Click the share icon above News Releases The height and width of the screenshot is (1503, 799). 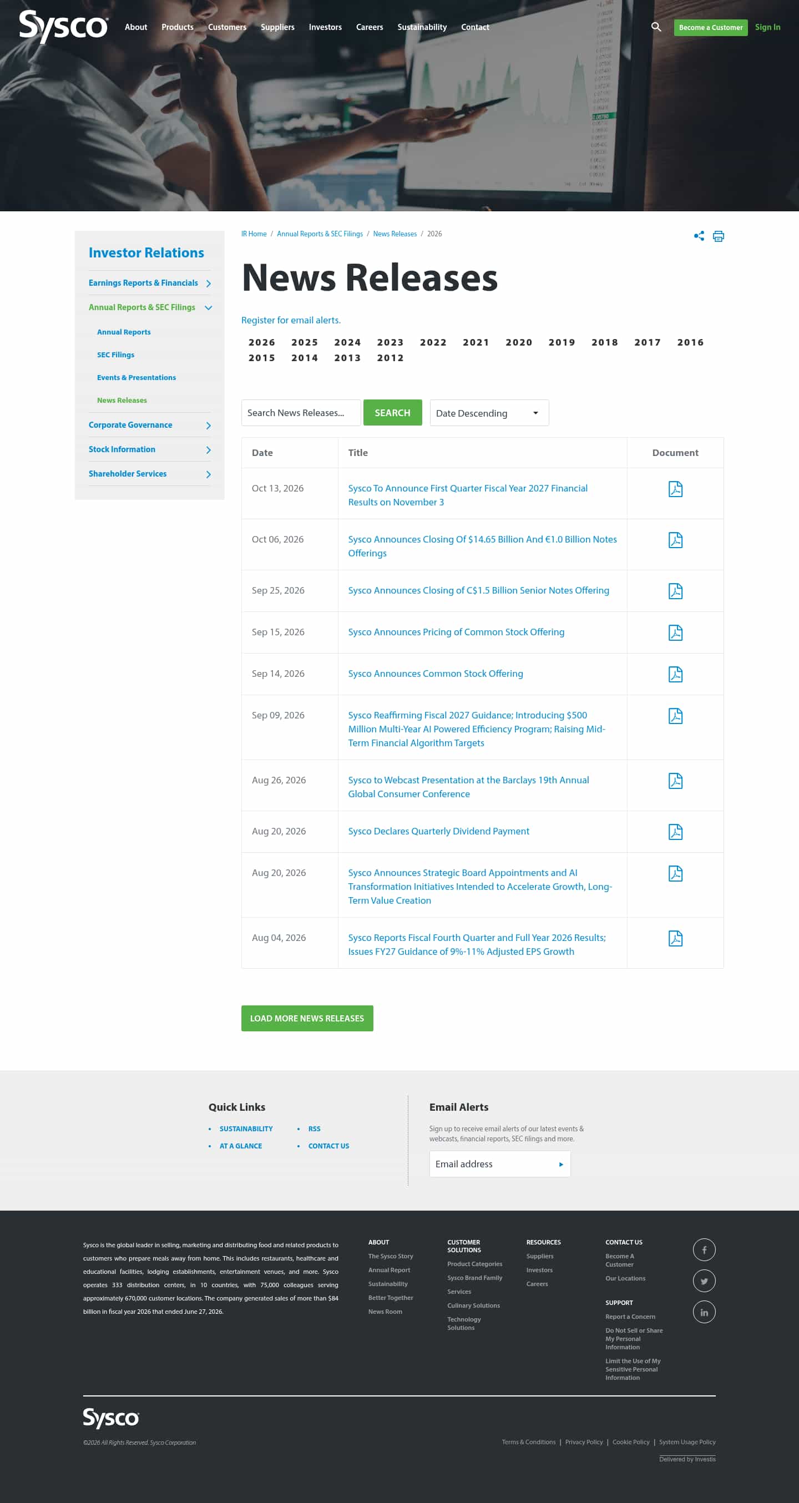pos(699,236)
